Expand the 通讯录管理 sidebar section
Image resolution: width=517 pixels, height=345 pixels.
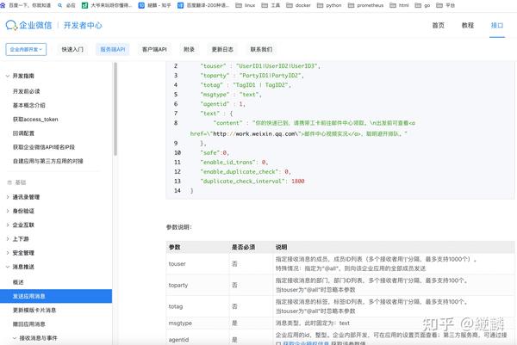pos(7,197)
